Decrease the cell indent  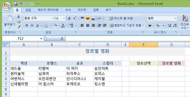99,26
